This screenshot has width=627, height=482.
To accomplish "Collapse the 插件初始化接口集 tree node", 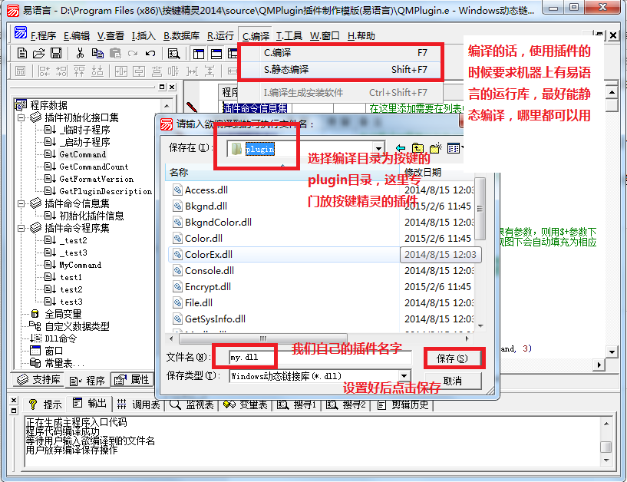I will click(21, 117).
